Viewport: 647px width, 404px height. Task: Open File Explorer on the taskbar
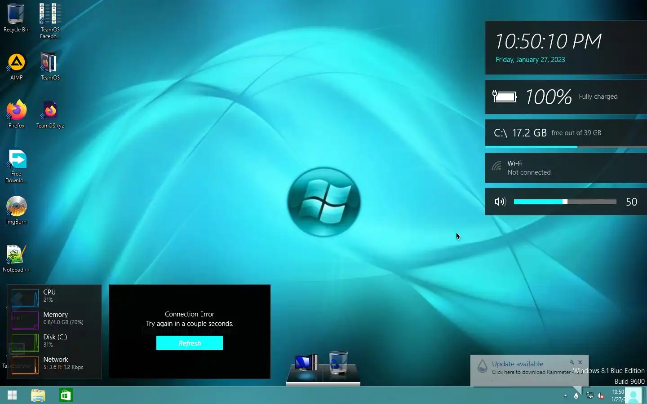[x=38, y=395]
